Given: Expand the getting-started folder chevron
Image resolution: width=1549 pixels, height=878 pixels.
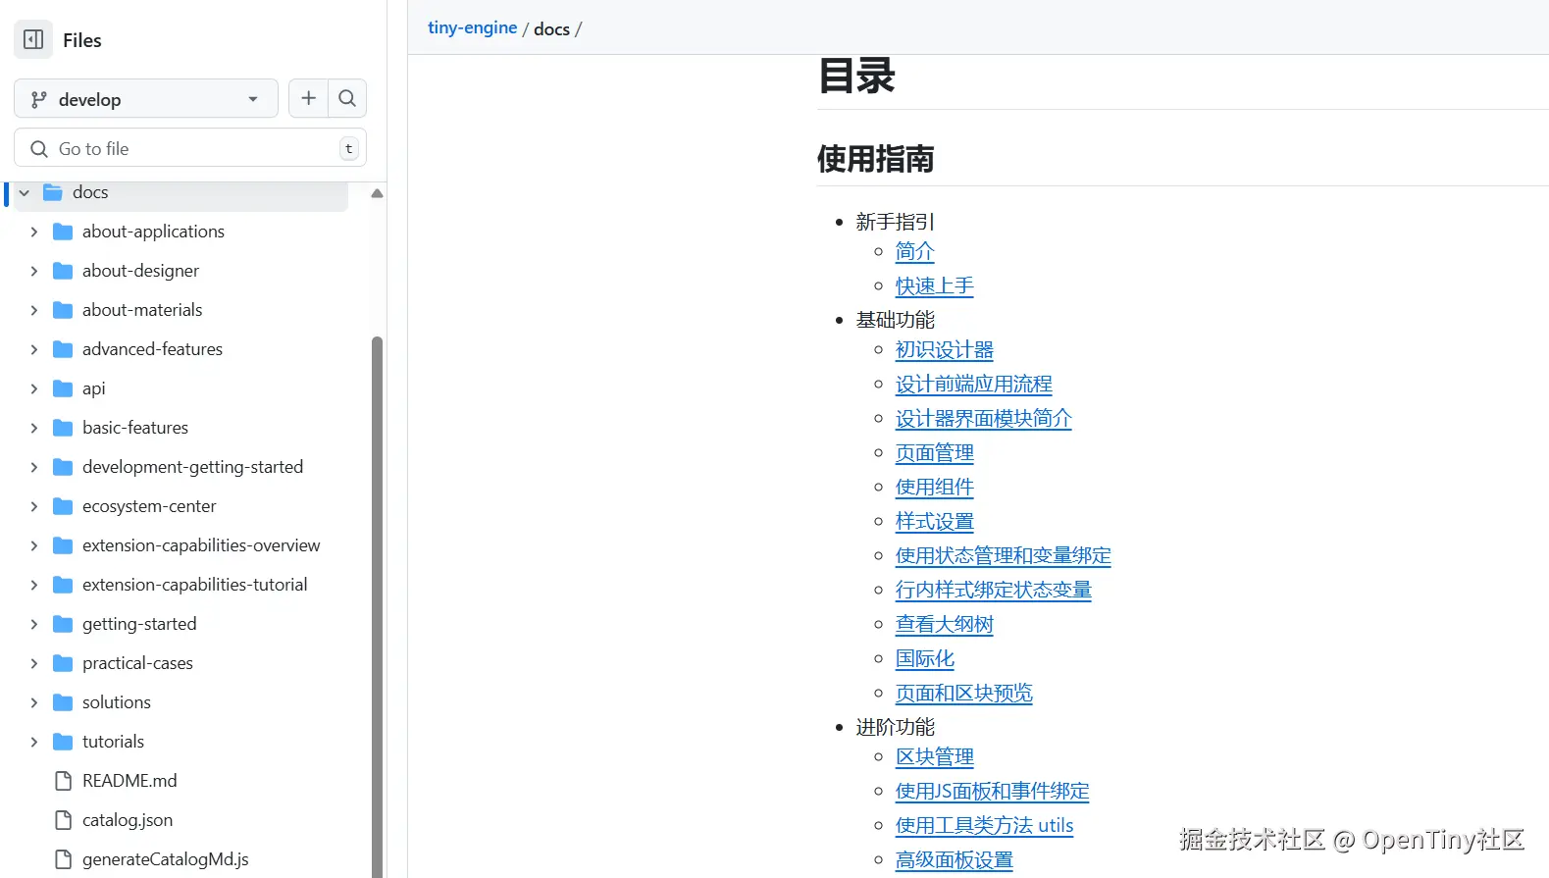Looking at the screenshot, I should [x=34, y=624].
